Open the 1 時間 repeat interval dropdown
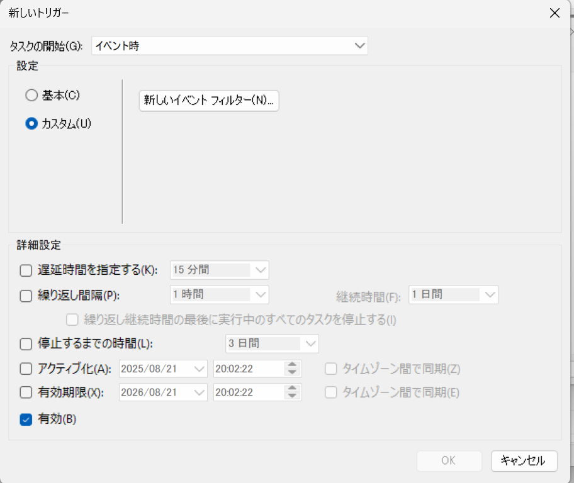 pyautogui.click(x=219, y=294)
